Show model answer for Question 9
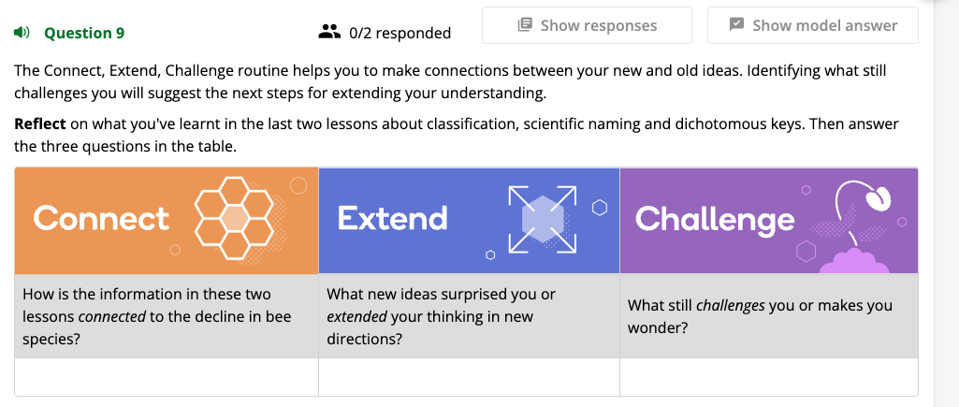This screenshot has width=959, height=407. pos(812,25)
